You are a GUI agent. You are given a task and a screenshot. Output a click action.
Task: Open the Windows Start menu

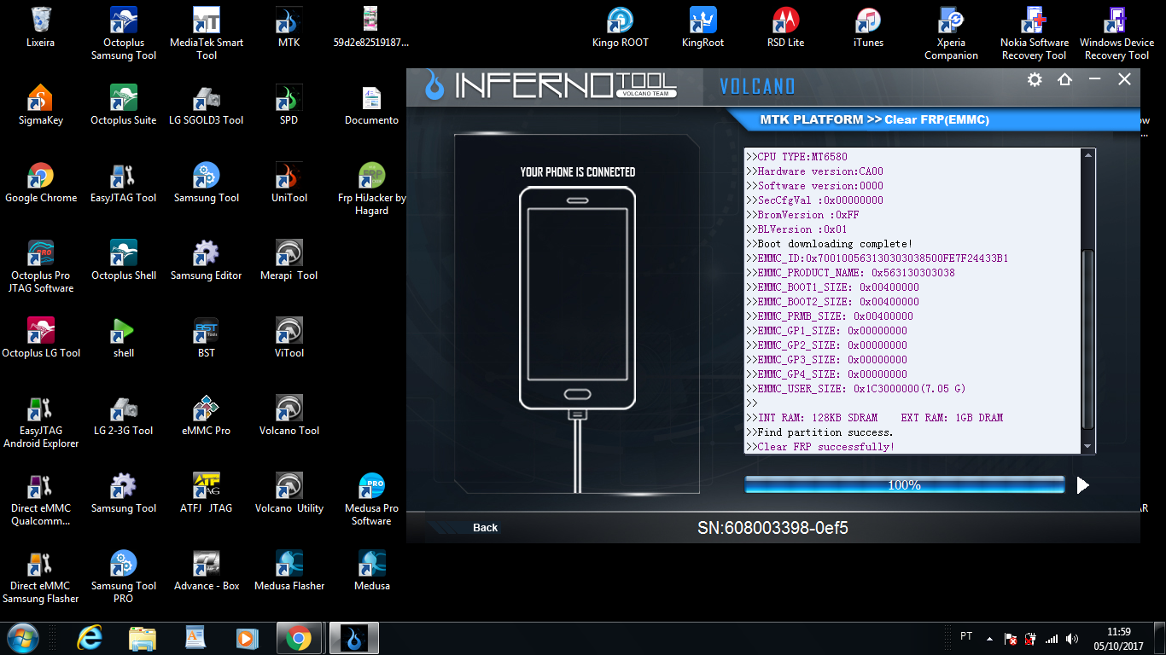coord(22,638)
